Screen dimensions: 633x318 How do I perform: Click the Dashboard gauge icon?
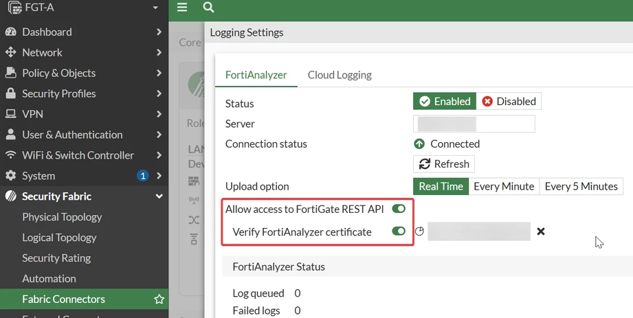click(x=11, y=32)
